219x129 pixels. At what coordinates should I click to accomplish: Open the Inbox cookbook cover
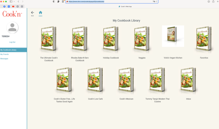point(189,79)
